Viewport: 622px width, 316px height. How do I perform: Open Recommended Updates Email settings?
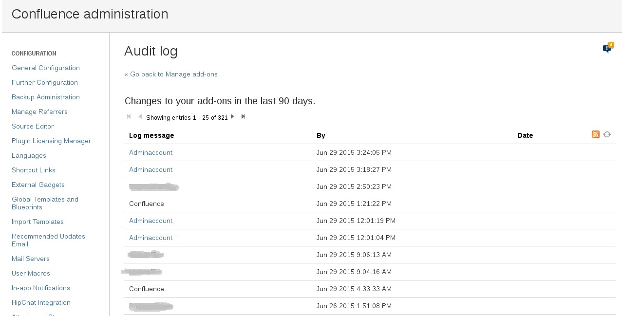click(x=48, y=240)
